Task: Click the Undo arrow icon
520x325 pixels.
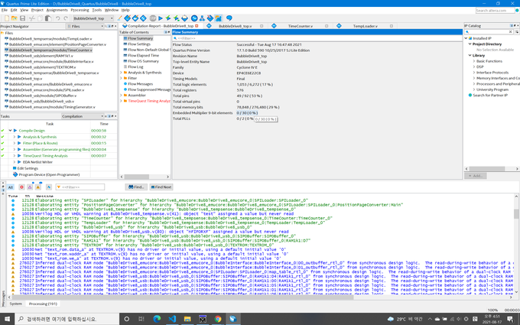Action: pos(57,18)
